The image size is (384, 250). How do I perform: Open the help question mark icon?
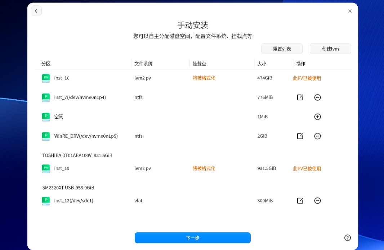coord(348,238)
